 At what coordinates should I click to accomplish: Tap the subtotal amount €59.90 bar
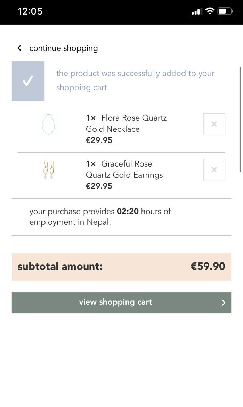[121, 267]
